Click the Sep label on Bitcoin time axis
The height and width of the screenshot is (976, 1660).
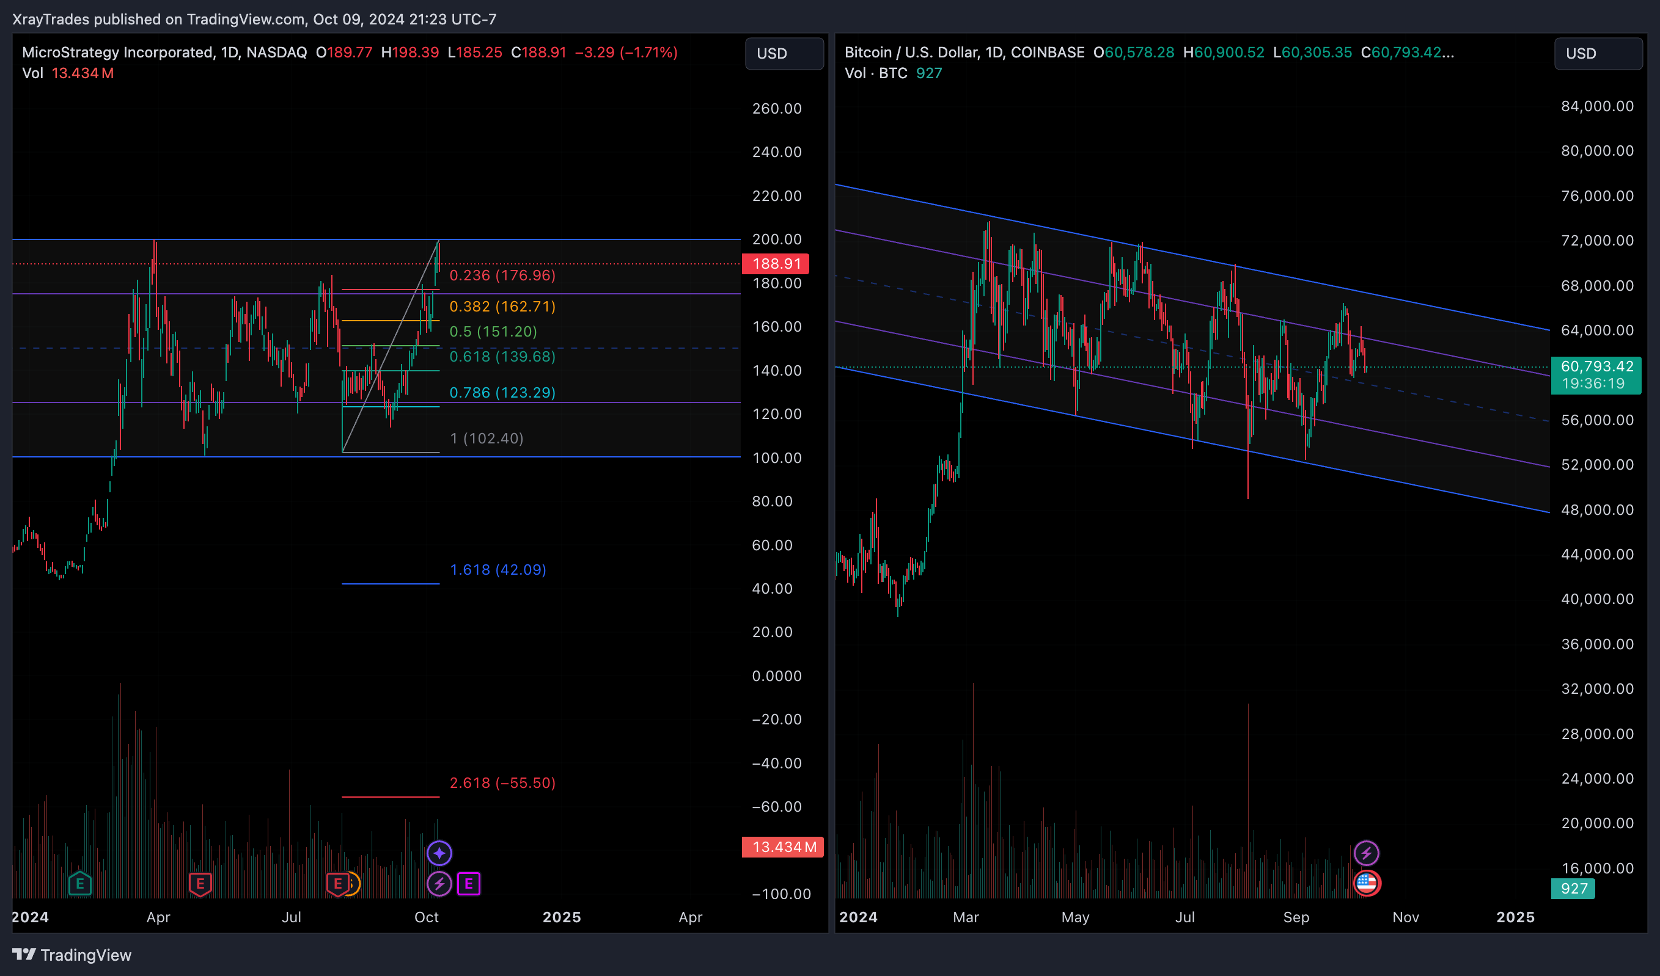point(1296,917)
